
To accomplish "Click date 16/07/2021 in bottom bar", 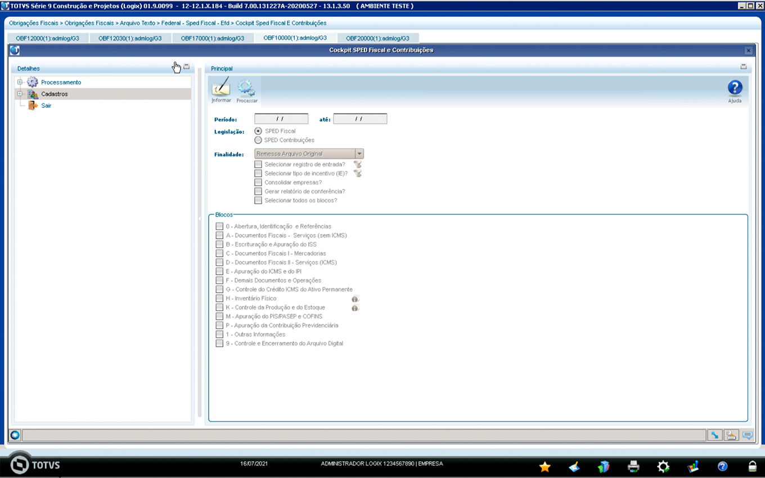I will click(254, 463).
